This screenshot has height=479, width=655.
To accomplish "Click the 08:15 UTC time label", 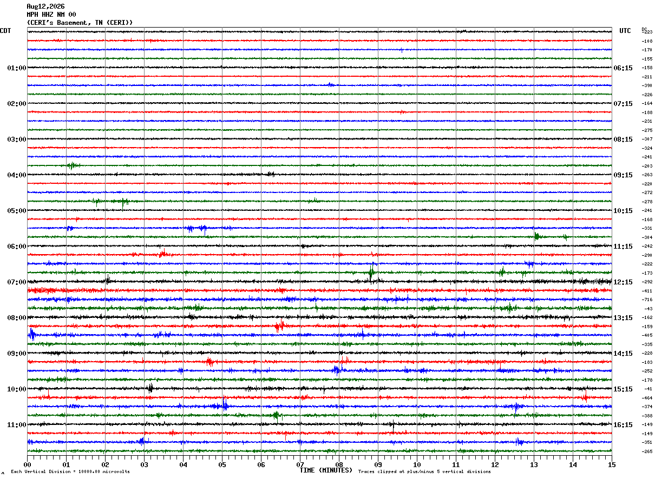I will tap(623, 139).
